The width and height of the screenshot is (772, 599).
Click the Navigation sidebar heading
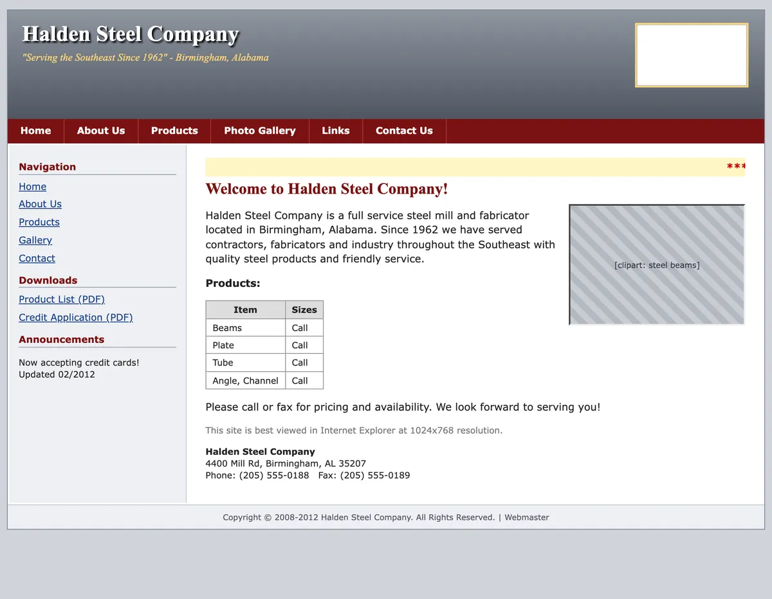tap(48, 167)
